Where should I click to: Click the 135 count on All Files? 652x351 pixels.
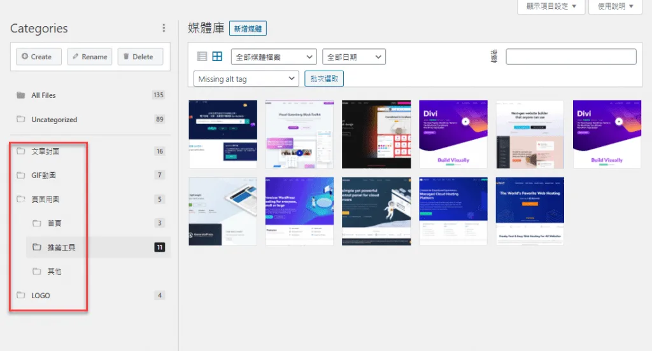159,95
